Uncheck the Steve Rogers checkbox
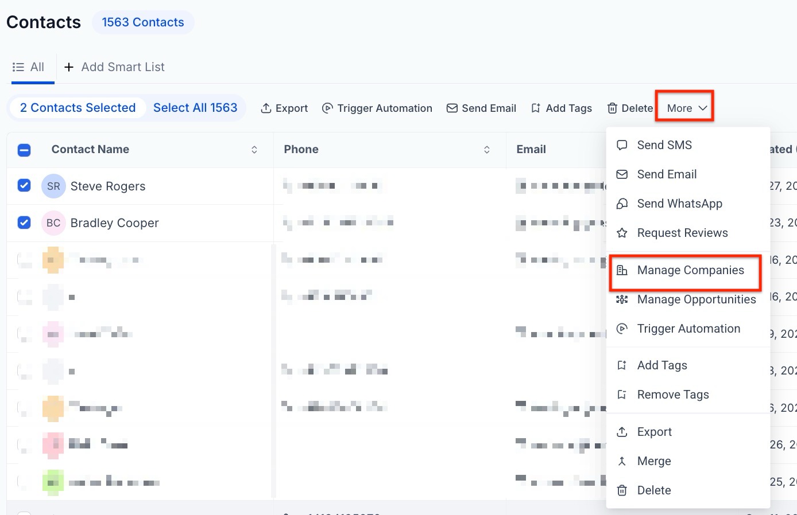Viewport: 797px width, 515px height. click(x=24, y=185)
